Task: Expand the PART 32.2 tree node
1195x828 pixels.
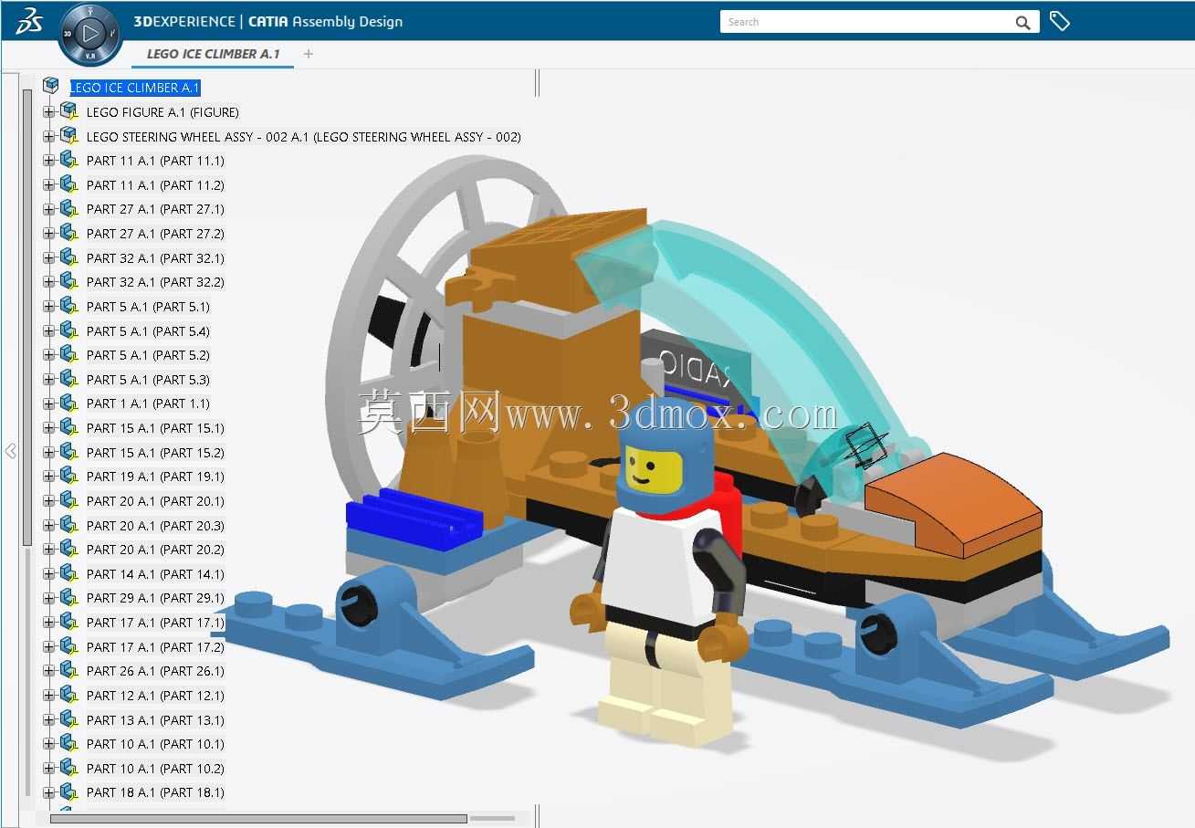Action: 49,282
